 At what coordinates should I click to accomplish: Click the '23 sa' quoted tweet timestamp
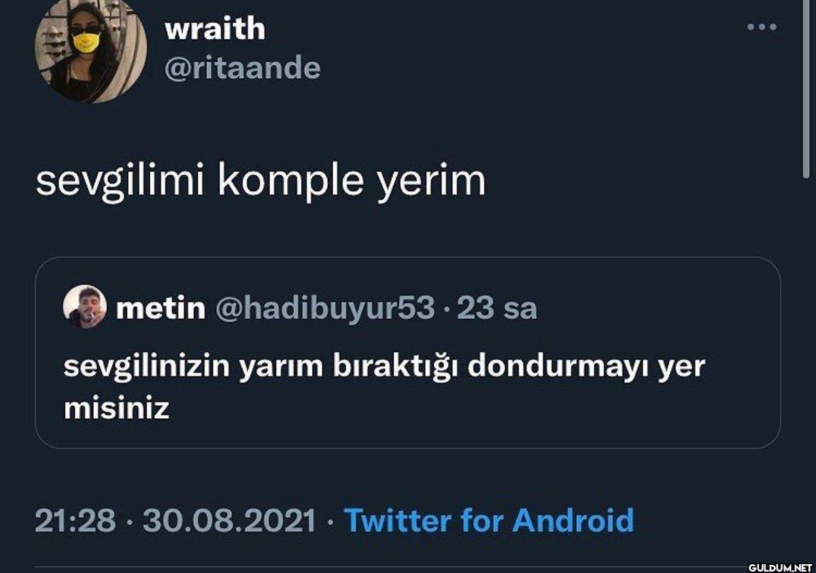click(497, 309)
